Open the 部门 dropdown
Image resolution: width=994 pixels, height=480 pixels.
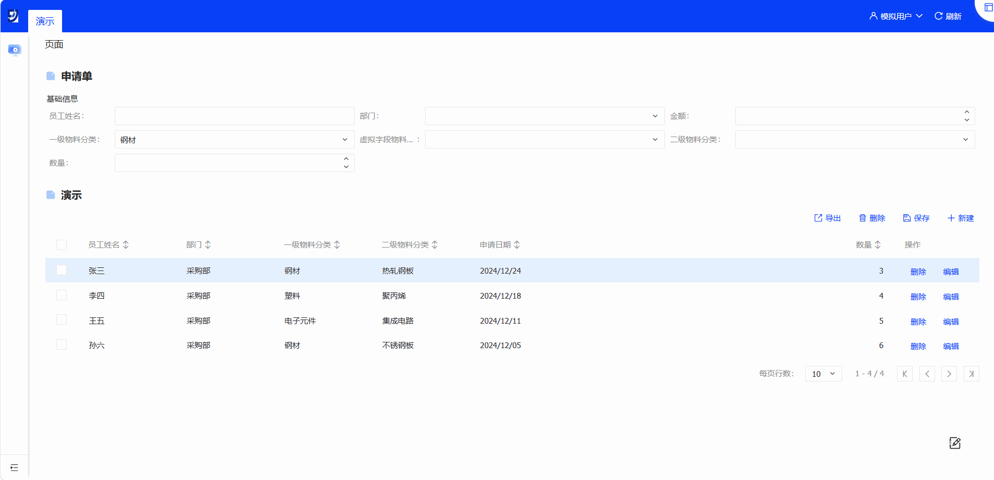click(x=544, y=116)
